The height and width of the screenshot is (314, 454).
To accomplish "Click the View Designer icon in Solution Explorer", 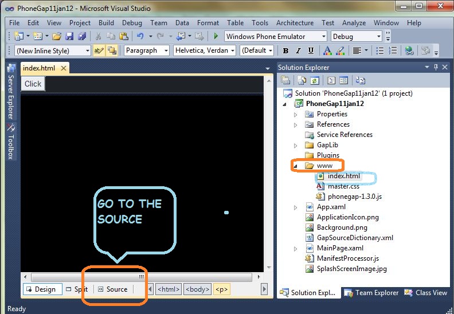I will (x=344, y=80).
